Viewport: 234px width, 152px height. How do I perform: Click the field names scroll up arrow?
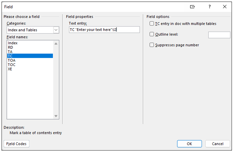tap(56, 44)
